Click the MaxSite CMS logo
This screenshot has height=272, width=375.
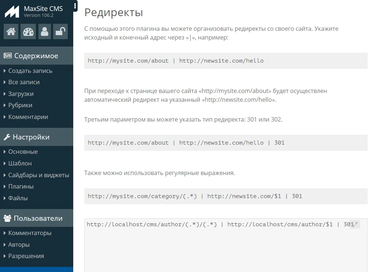point(12,12)
